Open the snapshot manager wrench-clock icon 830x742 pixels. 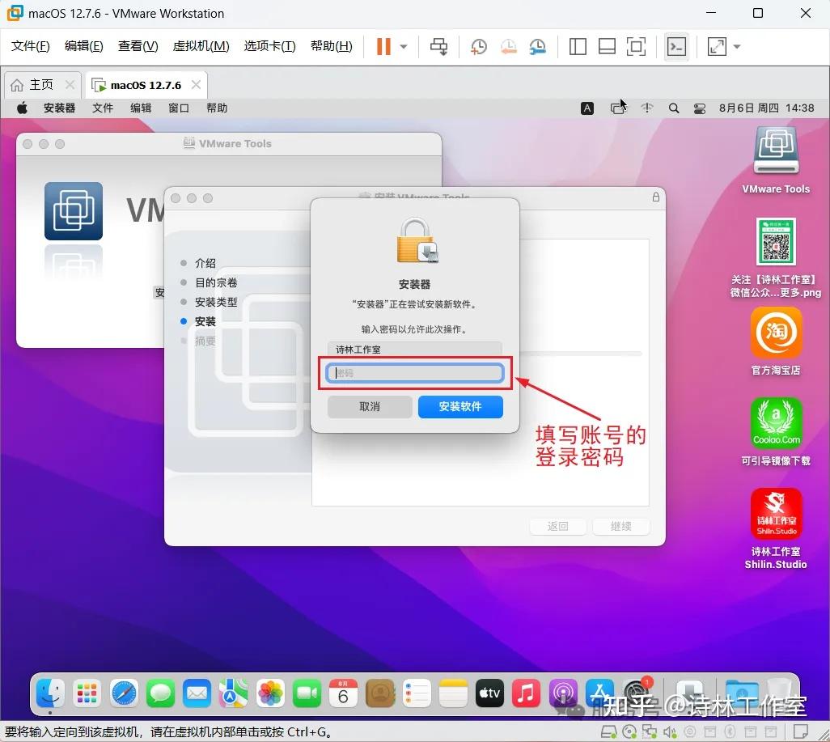pyautogui.click(x=537, y=47)
